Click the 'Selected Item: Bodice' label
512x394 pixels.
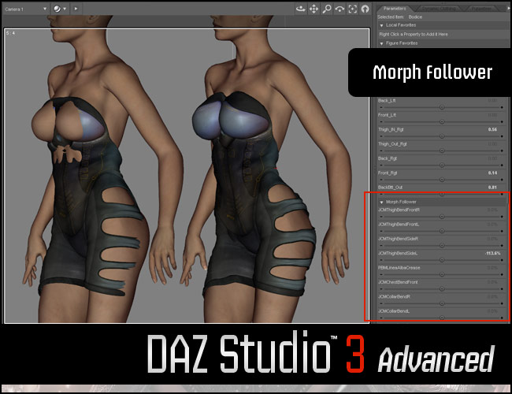point(399,17)
